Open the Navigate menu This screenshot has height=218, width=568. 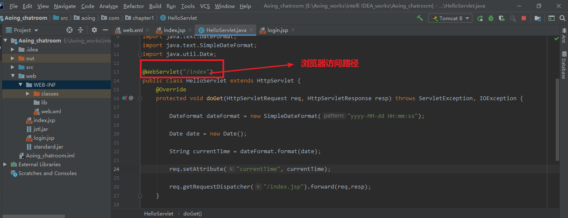coord(65,6)
